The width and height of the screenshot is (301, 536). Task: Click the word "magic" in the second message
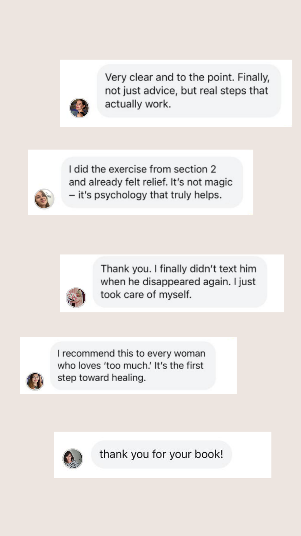[219, 182]
